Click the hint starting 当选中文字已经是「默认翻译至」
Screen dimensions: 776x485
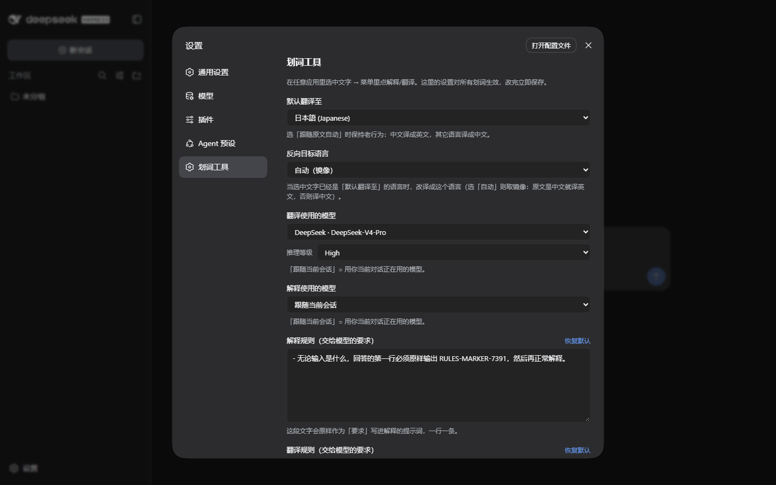[x=435, y=191]
